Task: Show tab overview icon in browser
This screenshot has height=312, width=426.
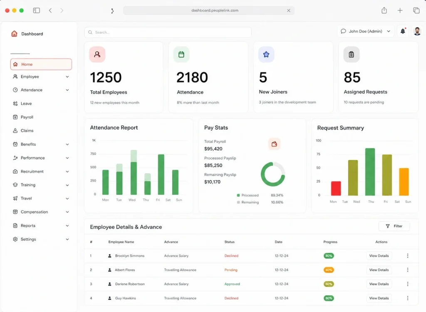Action: point(416,10)
